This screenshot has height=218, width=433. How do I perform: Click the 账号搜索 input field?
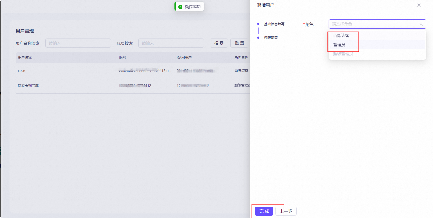pyautogui.click(x=171, y=43)
